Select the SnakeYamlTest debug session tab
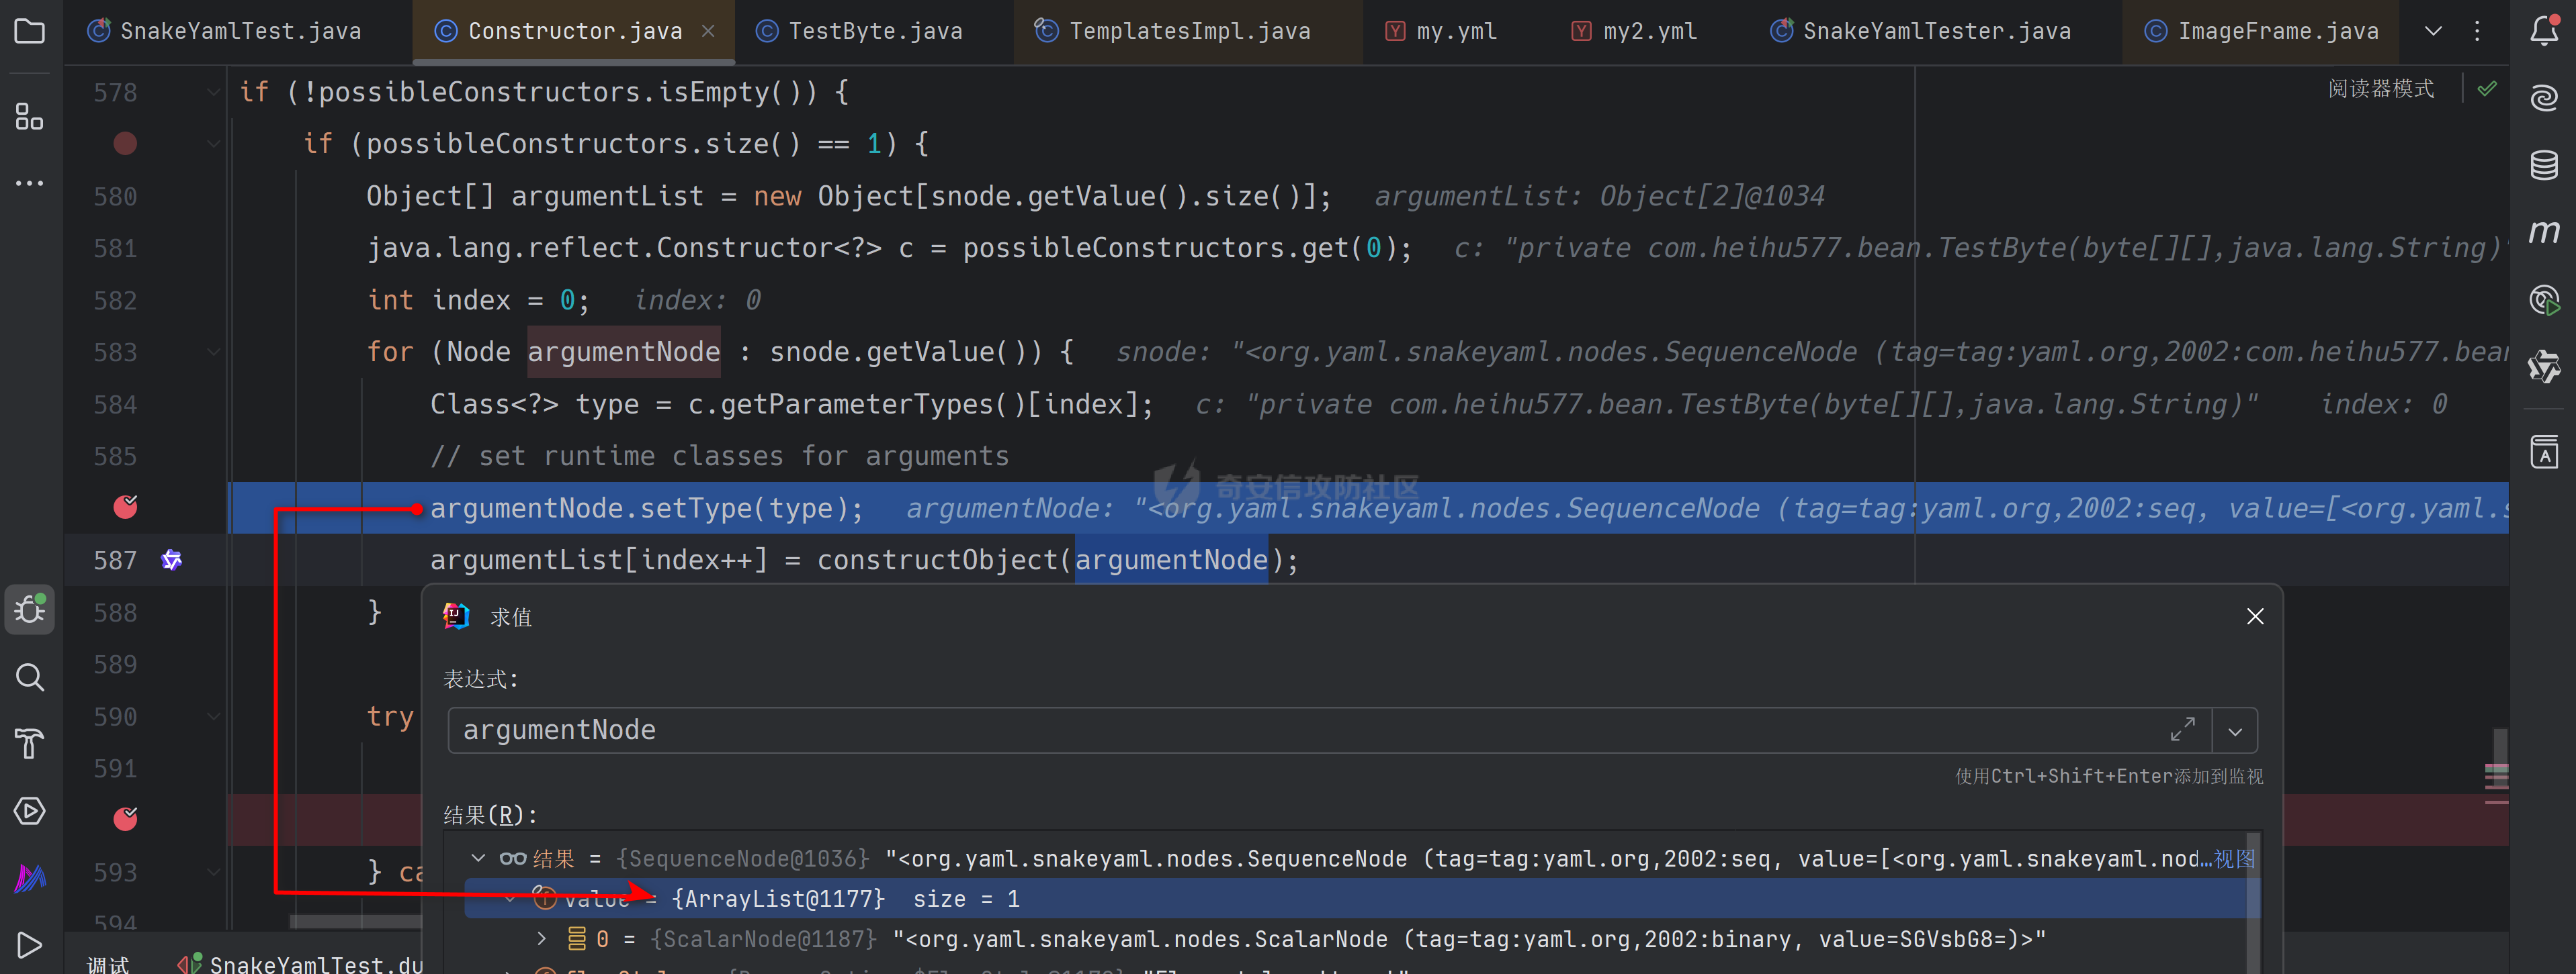2576x974 pixels. (300, 963)
